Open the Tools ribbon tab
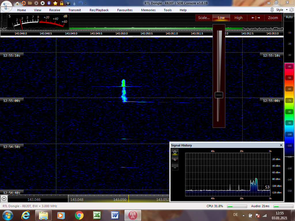The height and width of the screenshot is (221, 295). [168, 10]
